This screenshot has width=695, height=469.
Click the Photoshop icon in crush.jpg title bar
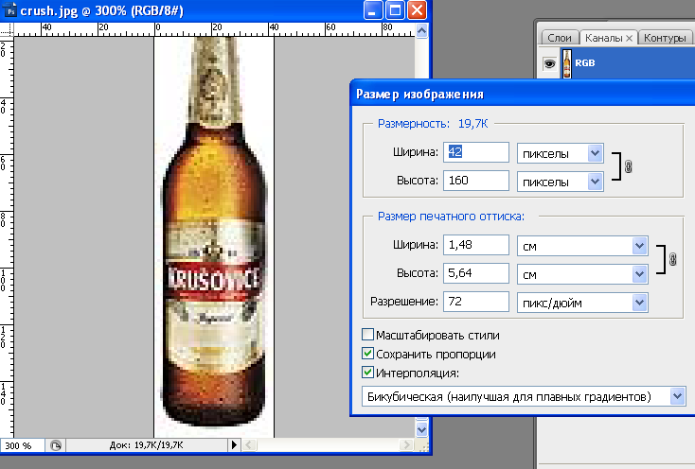pos(9,9)
